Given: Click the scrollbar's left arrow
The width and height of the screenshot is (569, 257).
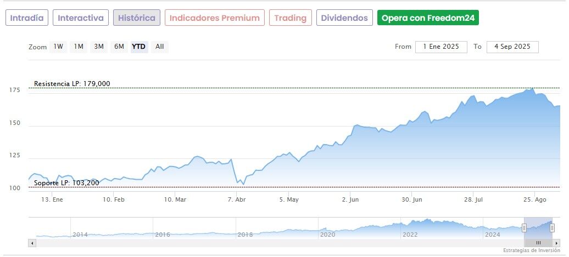Looking at the screenshot, I should coord(32,243).
